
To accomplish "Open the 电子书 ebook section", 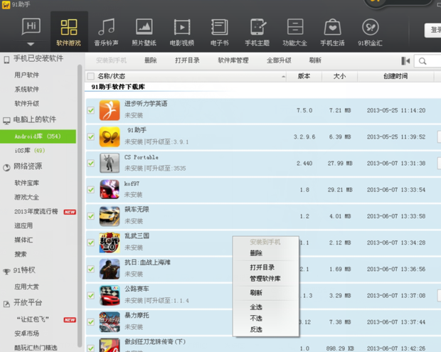I will pos(220,31).
